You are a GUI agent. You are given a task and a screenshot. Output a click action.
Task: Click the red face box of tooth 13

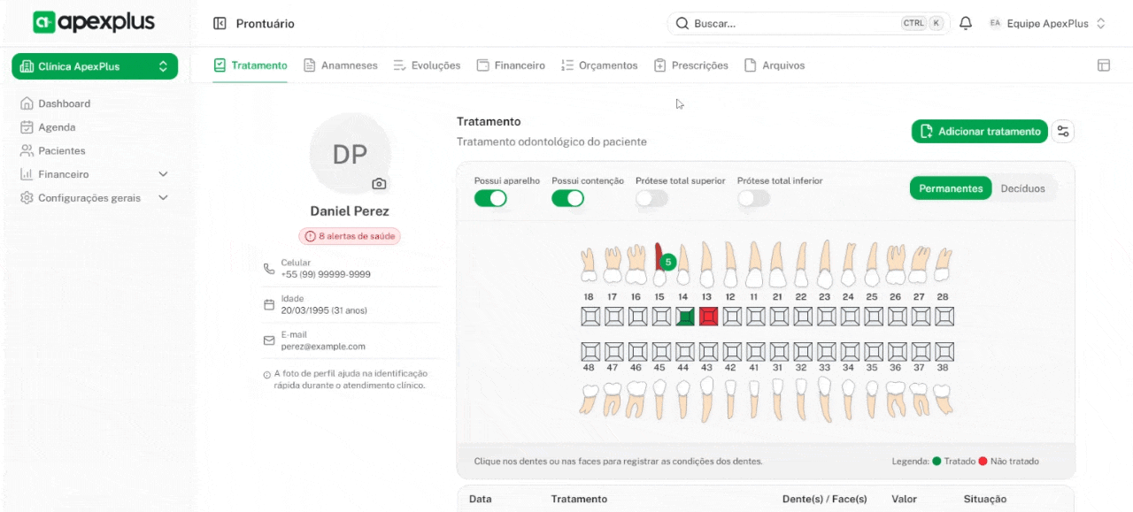[708, 317]
